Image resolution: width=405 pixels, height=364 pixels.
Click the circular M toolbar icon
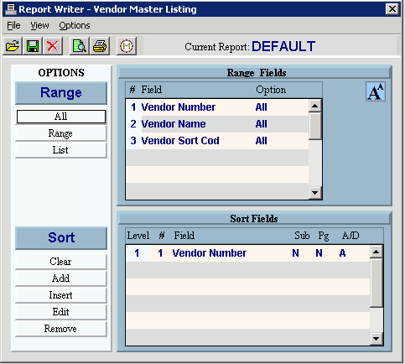point(127,46)
